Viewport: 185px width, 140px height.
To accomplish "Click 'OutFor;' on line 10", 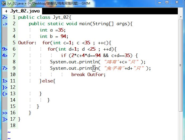I will coord(96,75).
